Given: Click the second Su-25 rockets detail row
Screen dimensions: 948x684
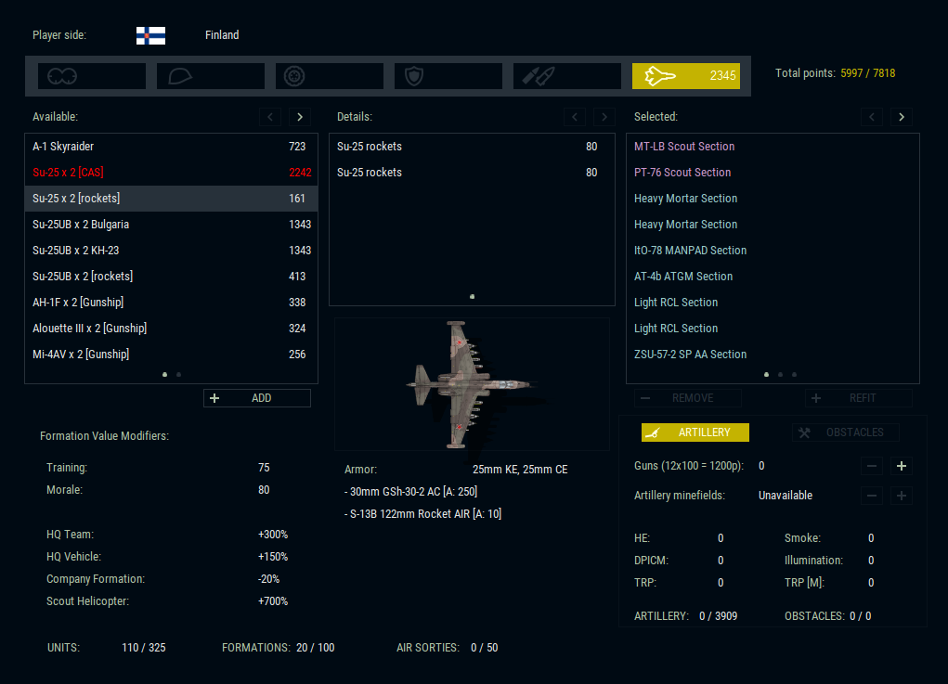Looking at the screenshot, I should (x=472, y=173).
